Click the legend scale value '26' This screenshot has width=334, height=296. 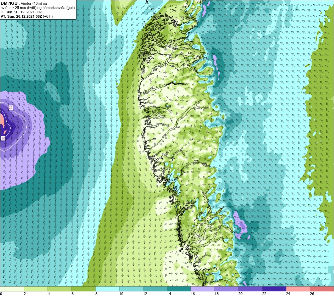[x=312, y=294]
